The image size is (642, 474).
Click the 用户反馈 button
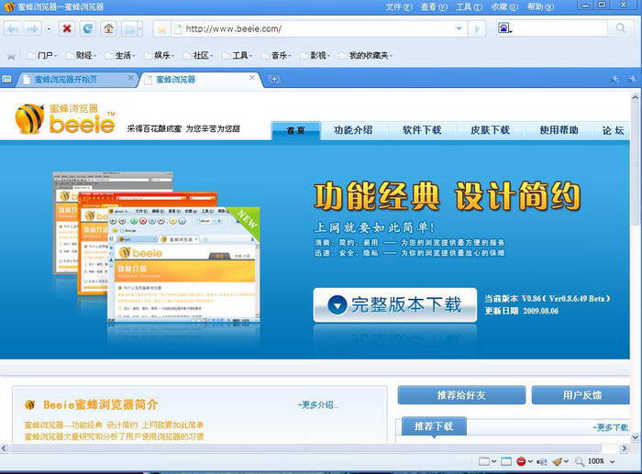(581, 395)
